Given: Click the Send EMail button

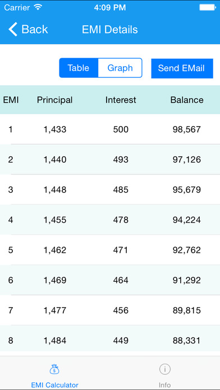Looking at the screenshot, I should click(x=182, y=68).
